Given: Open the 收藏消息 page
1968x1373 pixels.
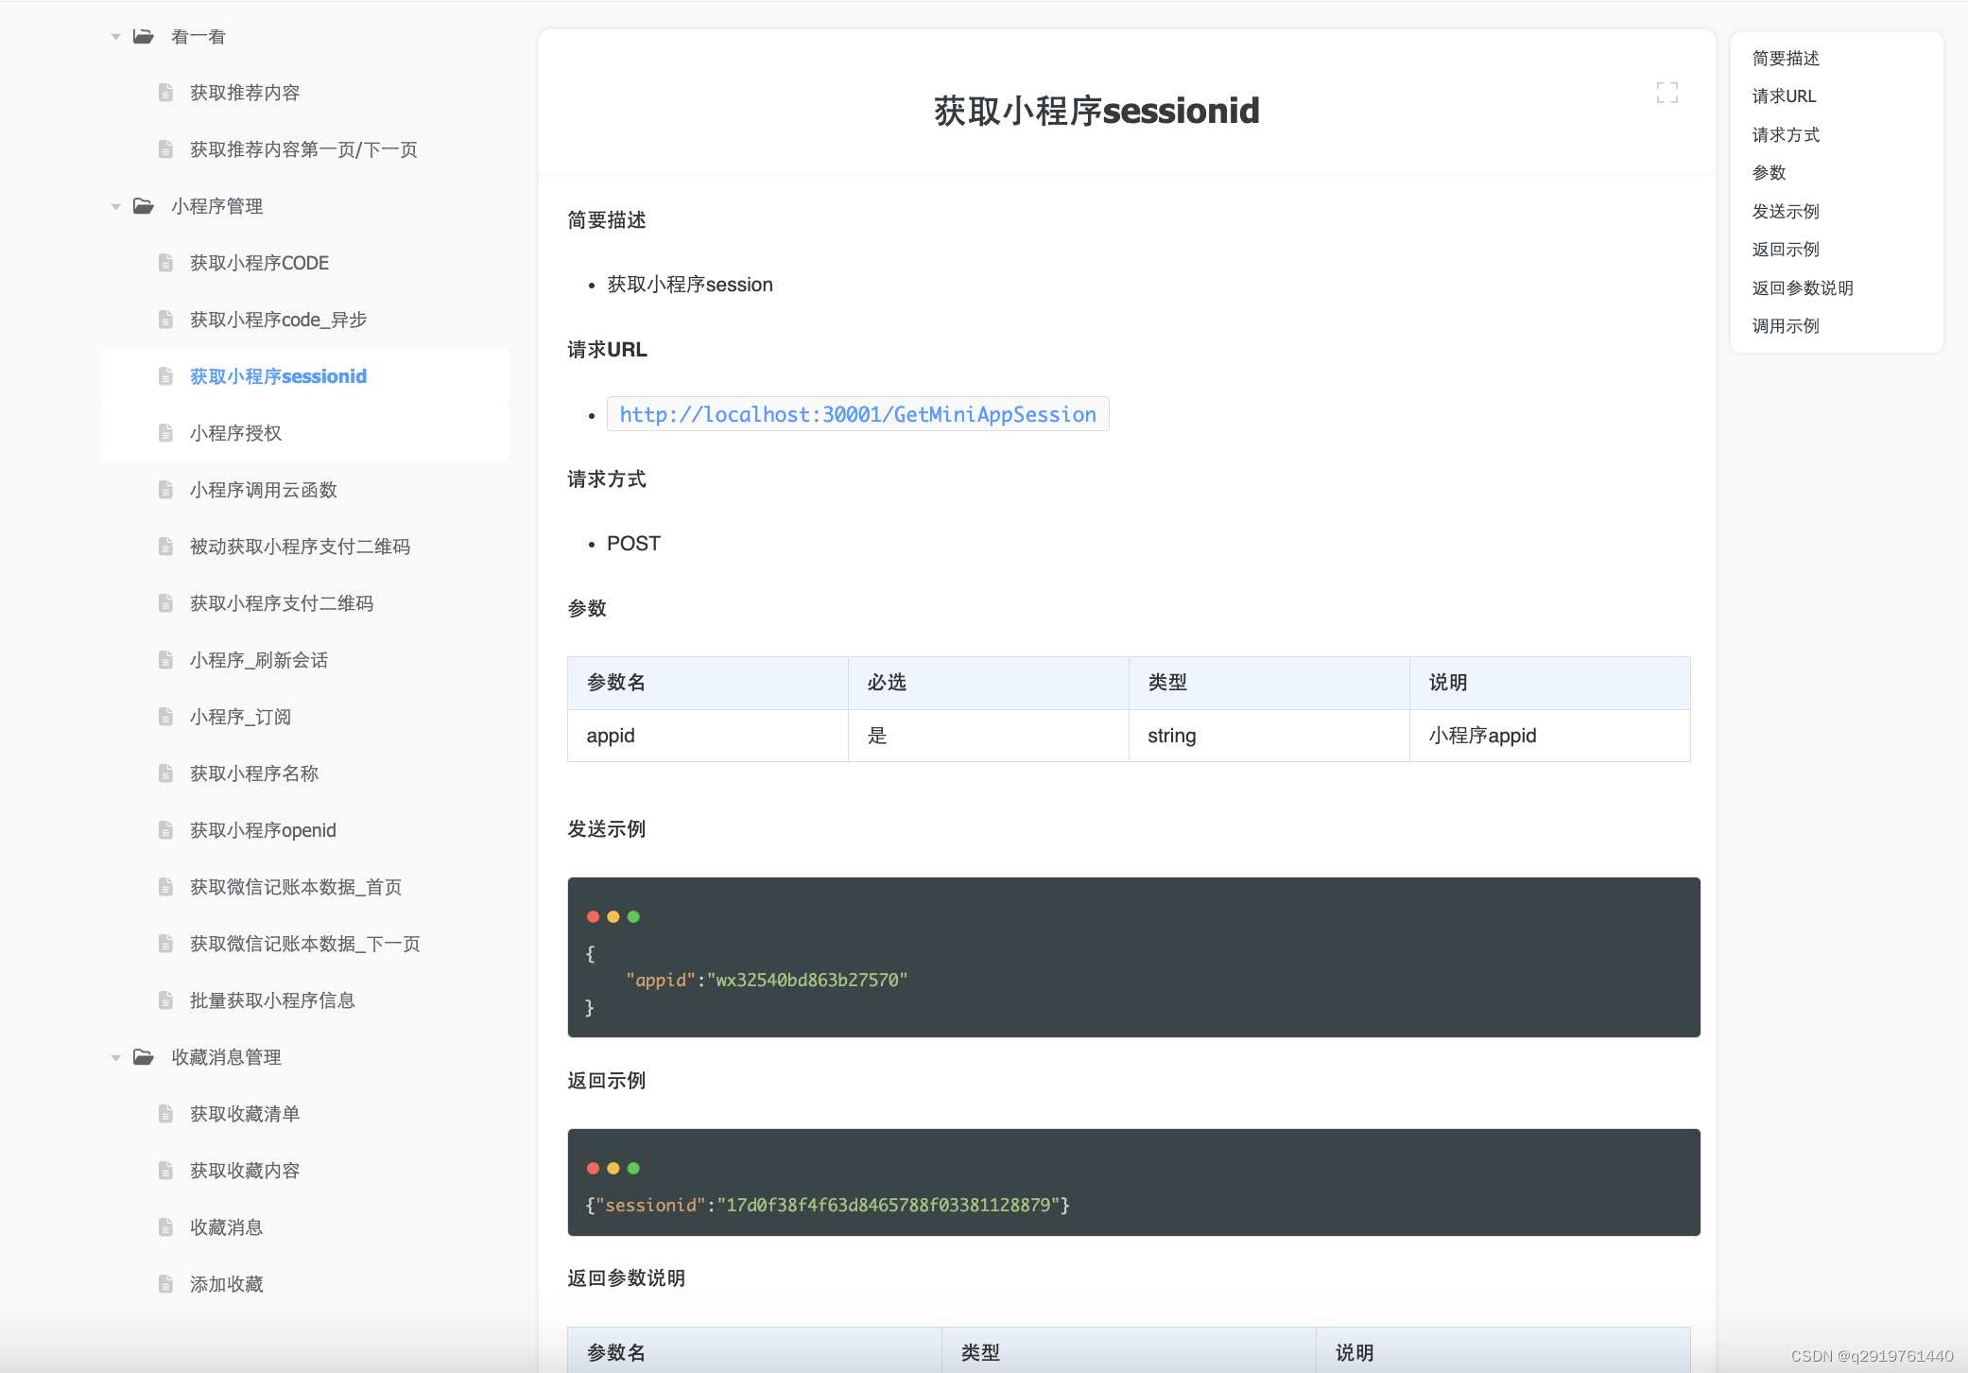Looking at the screenshot, I should click(226, 1227).
